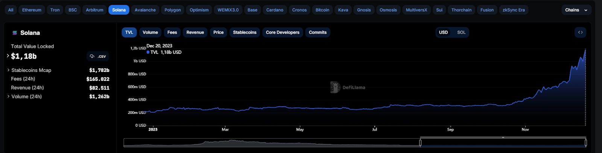Open the Kava chain page
Image resolution: width=602 pixels, height=153 pixels.
pos(343,10)
